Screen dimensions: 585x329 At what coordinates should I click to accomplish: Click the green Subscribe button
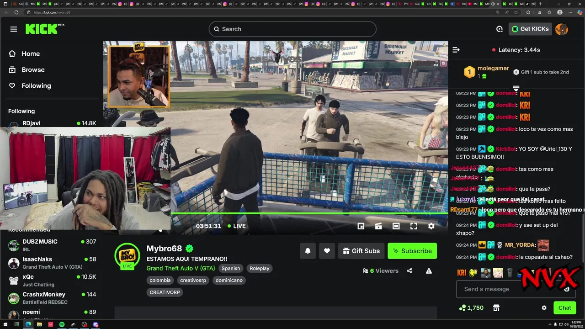click(412, 251)
